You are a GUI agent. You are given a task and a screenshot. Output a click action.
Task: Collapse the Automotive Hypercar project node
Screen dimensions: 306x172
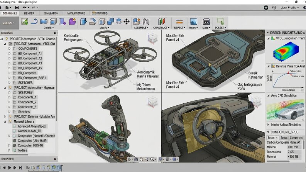5,88
